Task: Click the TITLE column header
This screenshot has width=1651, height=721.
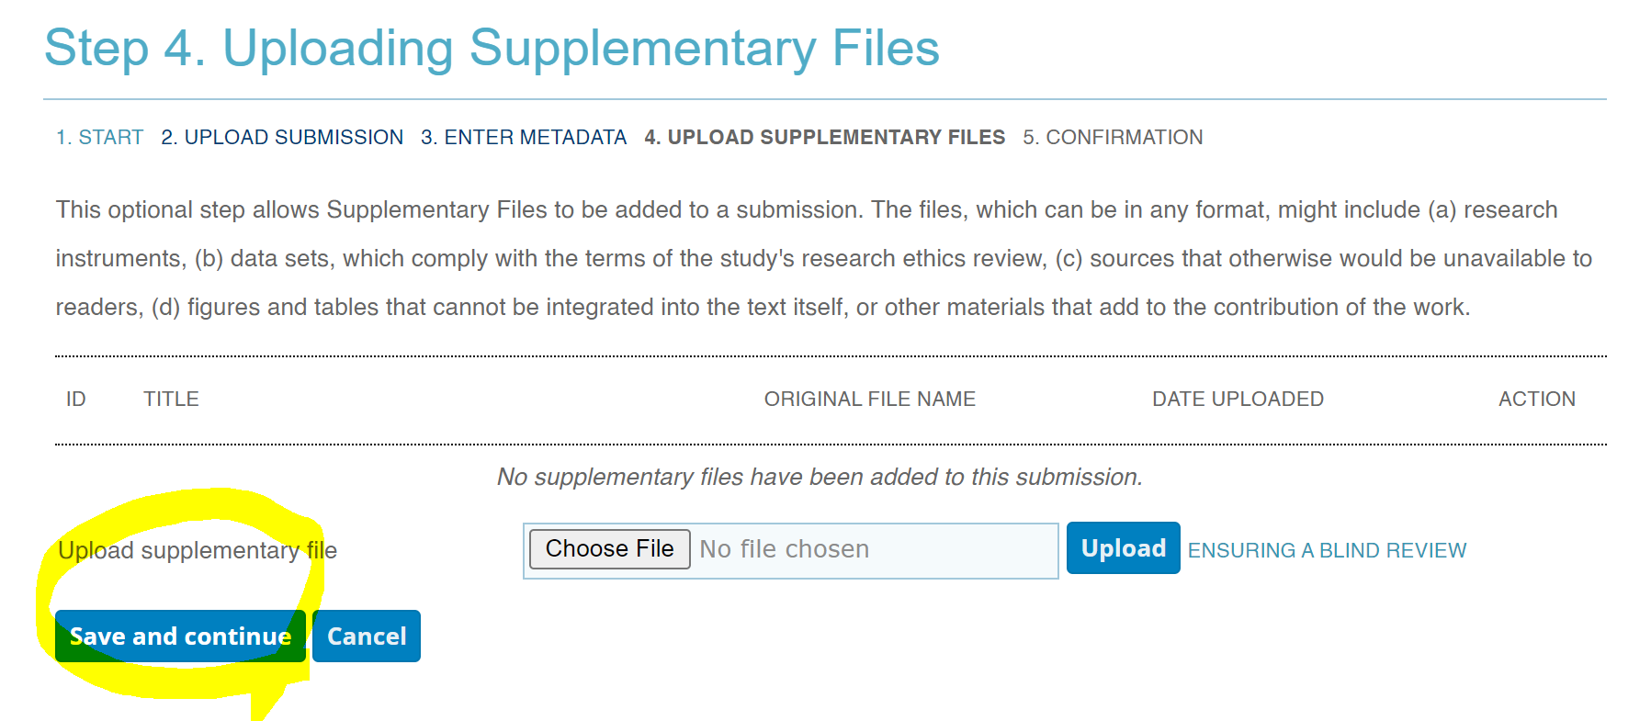Action: click(171, 400)
